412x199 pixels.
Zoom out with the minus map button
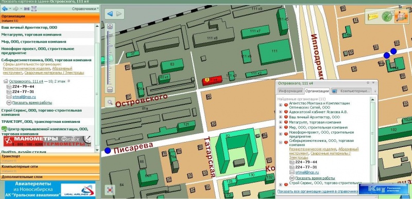click(110, 89)
